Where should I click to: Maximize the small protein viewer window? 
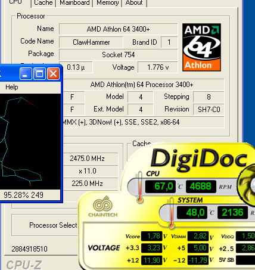39,74
